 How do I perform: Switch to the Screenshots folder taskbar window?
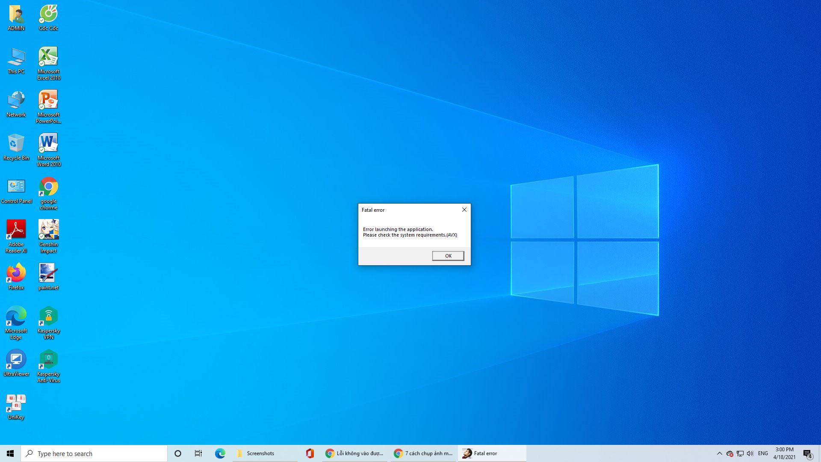[265, 453]
